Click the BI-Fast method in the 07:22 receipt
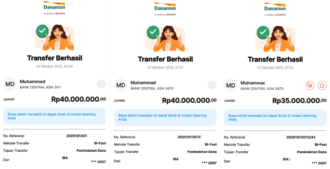 coord(320,145)
